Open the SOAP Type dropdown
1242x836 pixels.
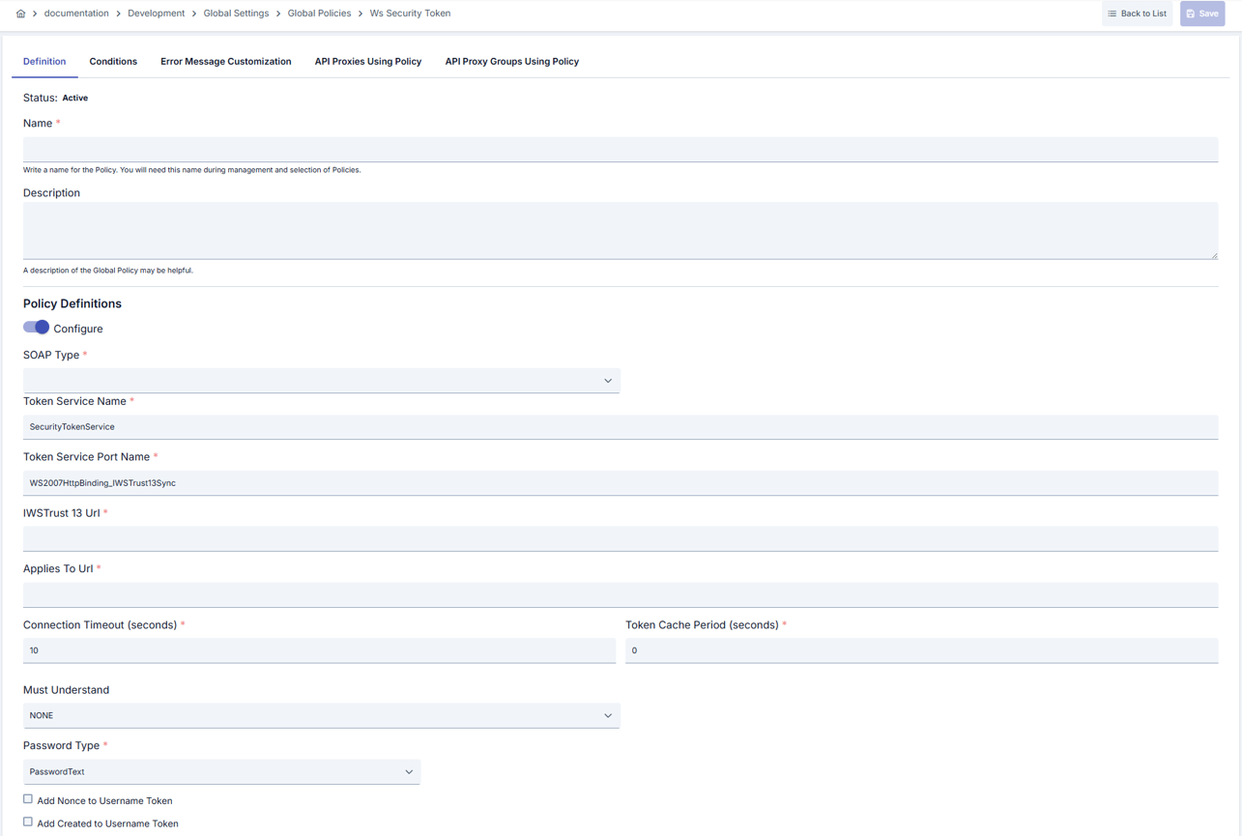click(321, 381)
